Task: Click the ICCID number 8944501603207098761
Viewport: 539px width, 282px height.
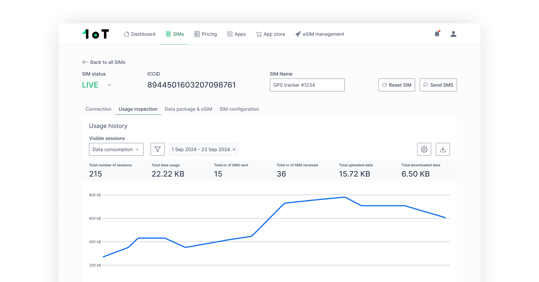Action: click(192, 85)
